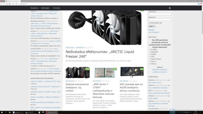
Task: Open Staliniai kompiuteriai žaidėjams article title
Action: pyautogui.click(x=77, y=87)
